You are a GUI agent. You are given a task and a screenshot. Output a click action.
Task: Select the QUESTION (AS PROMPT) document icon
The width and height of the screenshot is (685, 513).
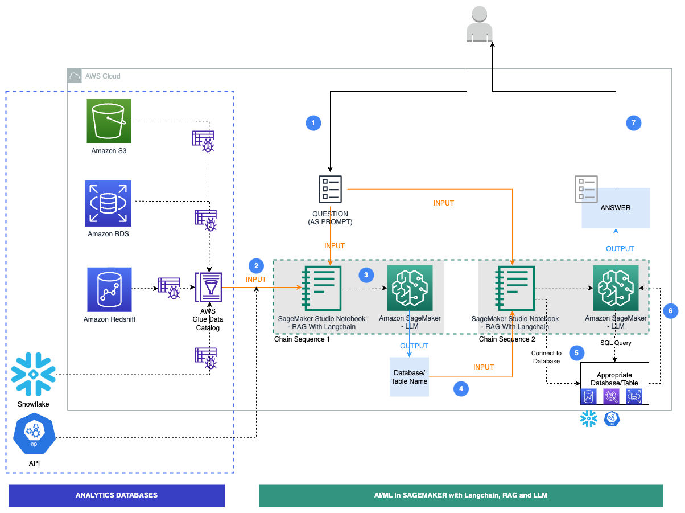click(330, 188)
